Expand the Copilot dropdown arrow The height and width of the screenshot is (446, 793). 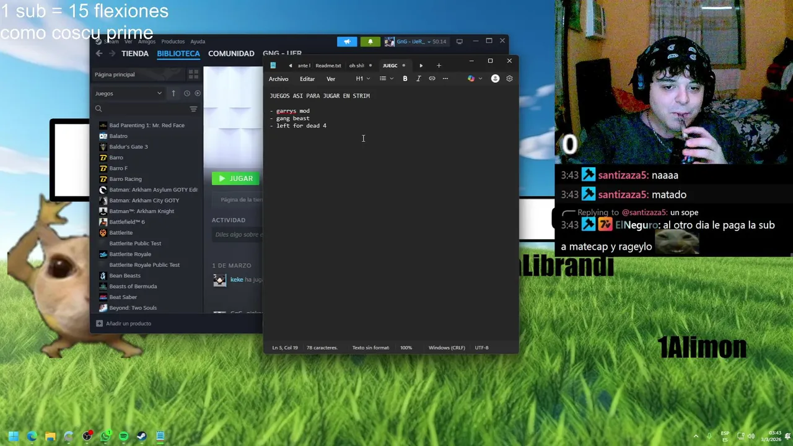pos(480,79)
